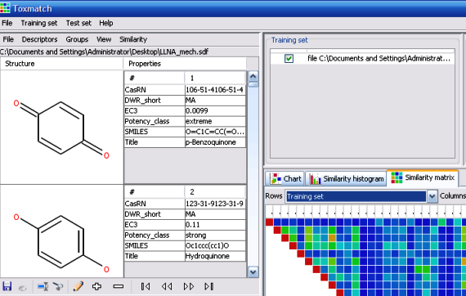Open the Rows Training set dropdown arrow

[432, 196]
